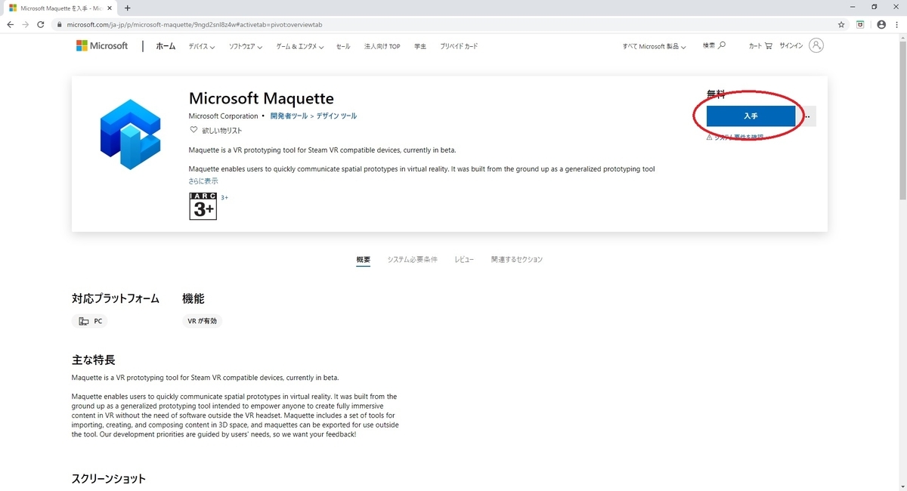Click the 開発者ツール category link
The width and height of the screenshot is (907, 491).
[289, 116]
